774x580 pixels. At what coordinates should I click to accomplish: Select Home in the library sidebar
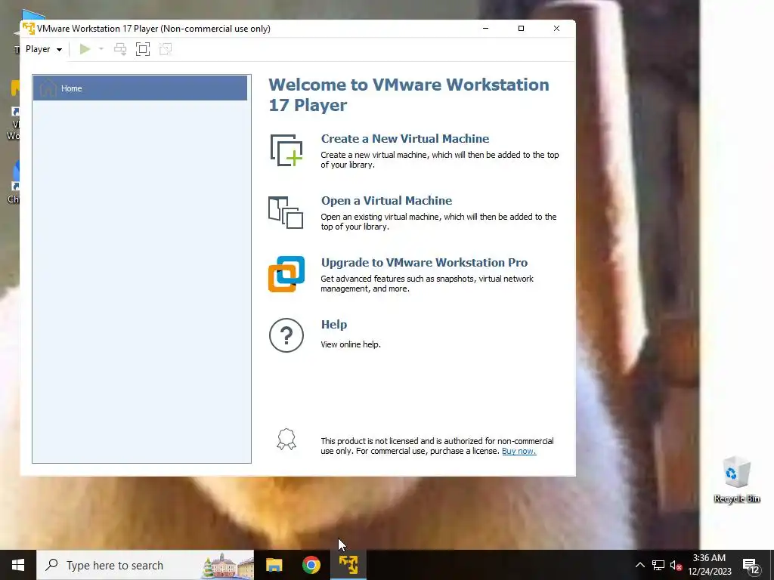tap(140, 88)
